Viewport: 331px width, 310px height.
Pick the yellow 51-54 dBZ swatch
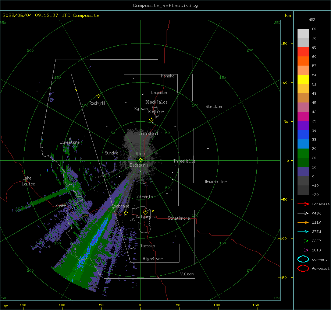pos(303,79)
